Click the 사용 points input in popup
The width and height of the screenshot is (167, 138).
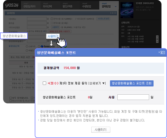(133, 97)
